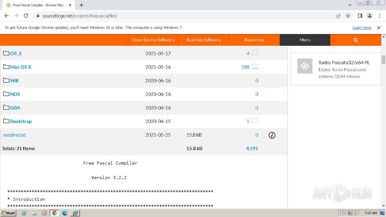Click the NDS folder icon
Viewport: 386px width, 217px height.
coord(6,94)
